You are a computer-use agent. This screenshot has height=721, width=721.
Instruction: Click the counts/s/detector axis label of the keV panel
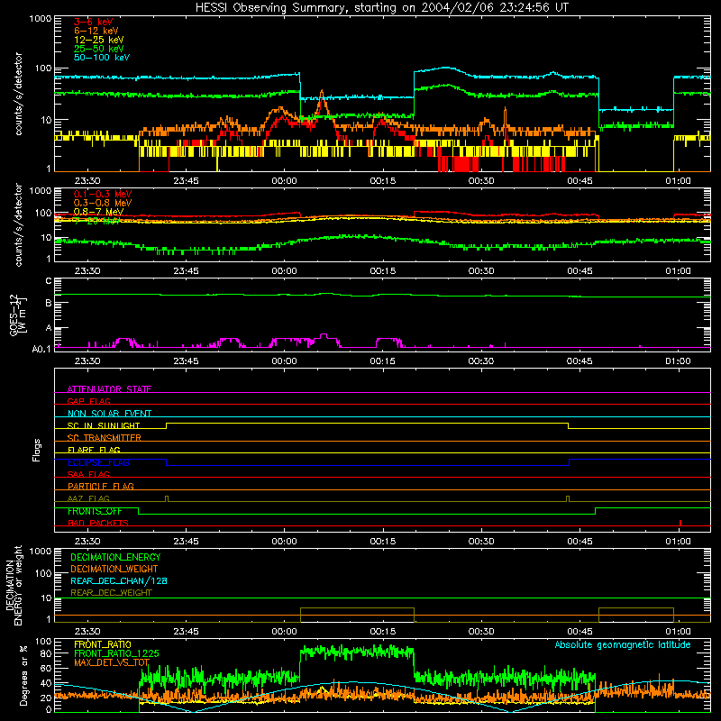tap(18, 94)
